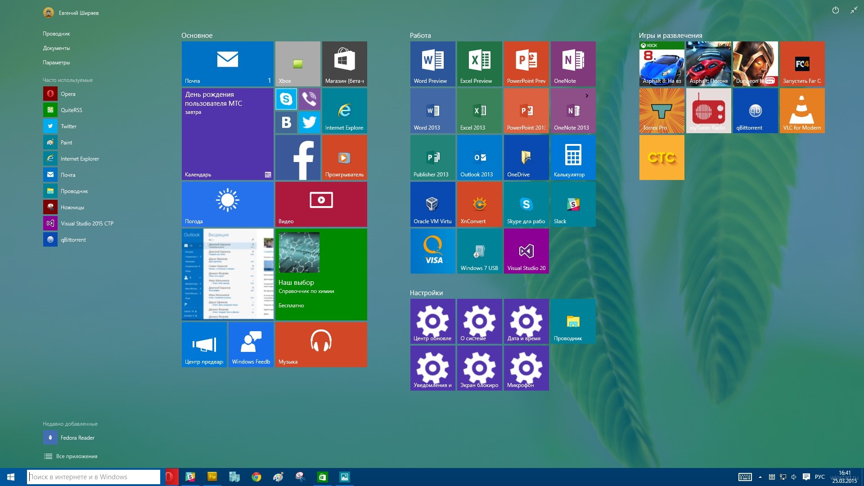Click the Основное group title

coord(197,35)
